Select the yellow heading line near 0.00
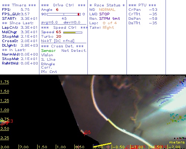The image size is (186, 149). click(102, 145)
